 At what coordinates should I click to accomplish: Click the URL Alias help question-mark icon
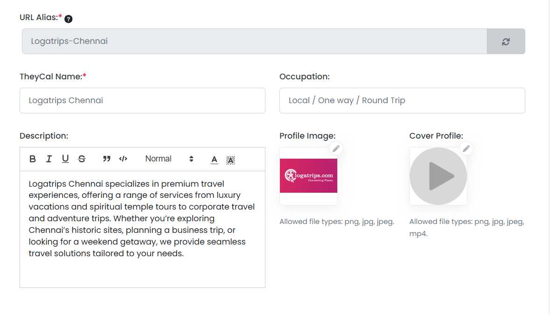coord(69,19)
